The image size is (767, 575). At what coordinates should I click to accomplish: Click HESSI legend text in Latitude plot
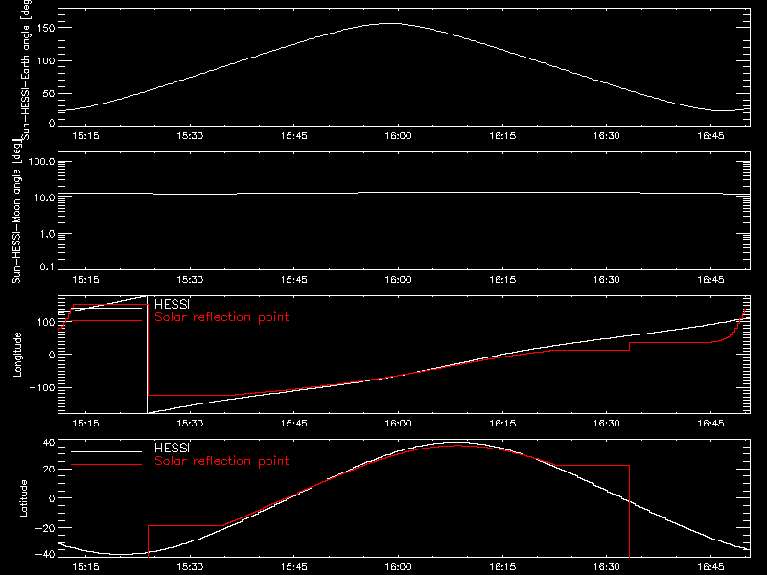pos(172,448)
